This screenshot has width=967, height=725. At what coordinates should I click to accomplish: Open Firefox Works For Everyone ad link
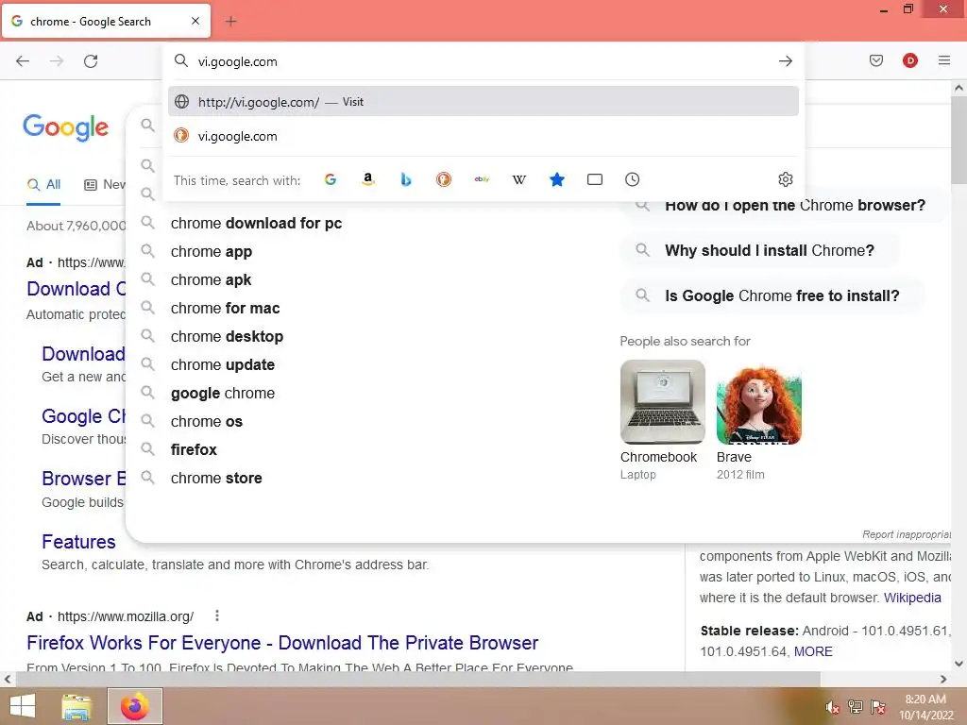point(282,642)
